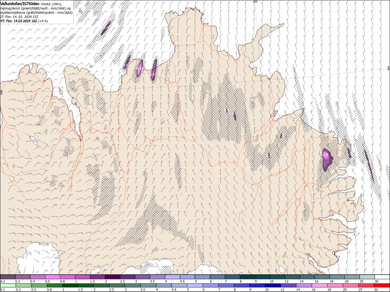Click the grey-purple 0.2 snow-scale swatch

click(x=8, y=277)
